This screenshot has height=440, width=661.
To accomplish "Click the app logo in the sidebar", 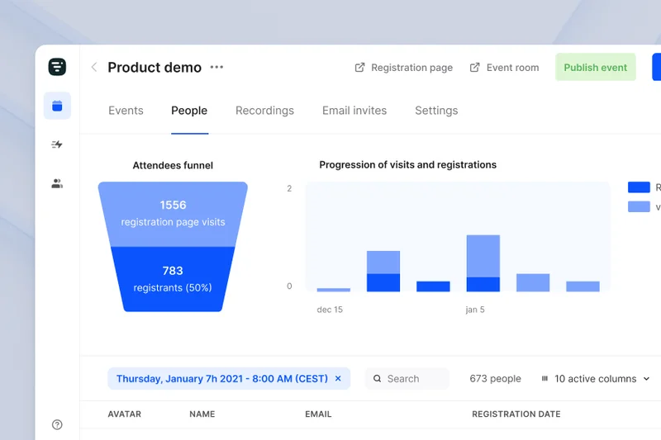I will (x=57, y=68).
